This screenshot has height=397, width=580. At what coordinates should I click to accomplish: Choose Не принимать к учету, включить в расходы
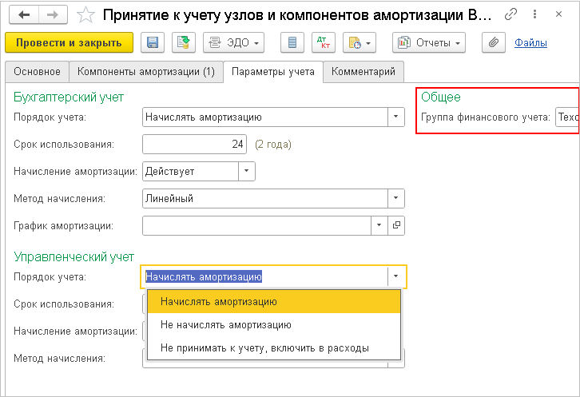[264, 348]
